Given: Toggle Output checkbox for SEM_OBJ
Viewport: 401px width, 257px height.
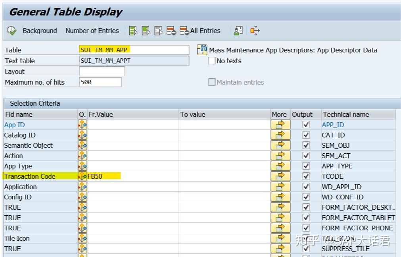Looking at the screenshot, I should pyautogui.click(x=306, y=145).
